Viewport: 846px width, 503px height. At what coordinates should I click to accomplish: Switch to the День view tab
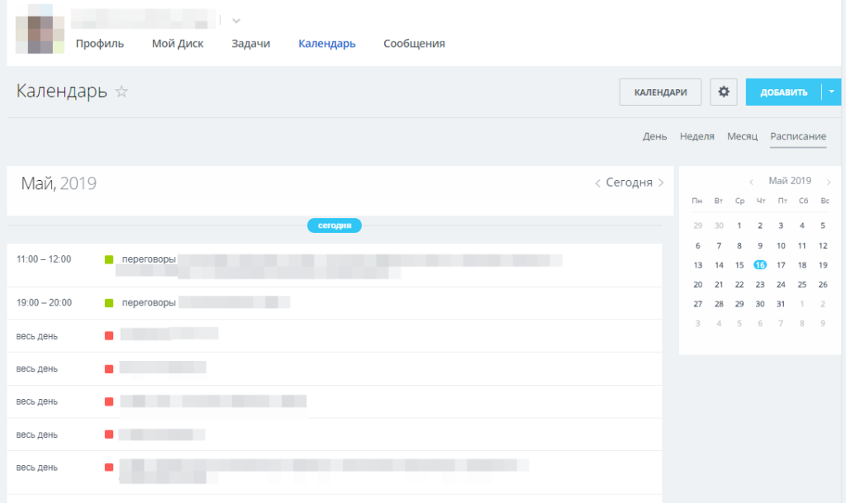(654, 136)
